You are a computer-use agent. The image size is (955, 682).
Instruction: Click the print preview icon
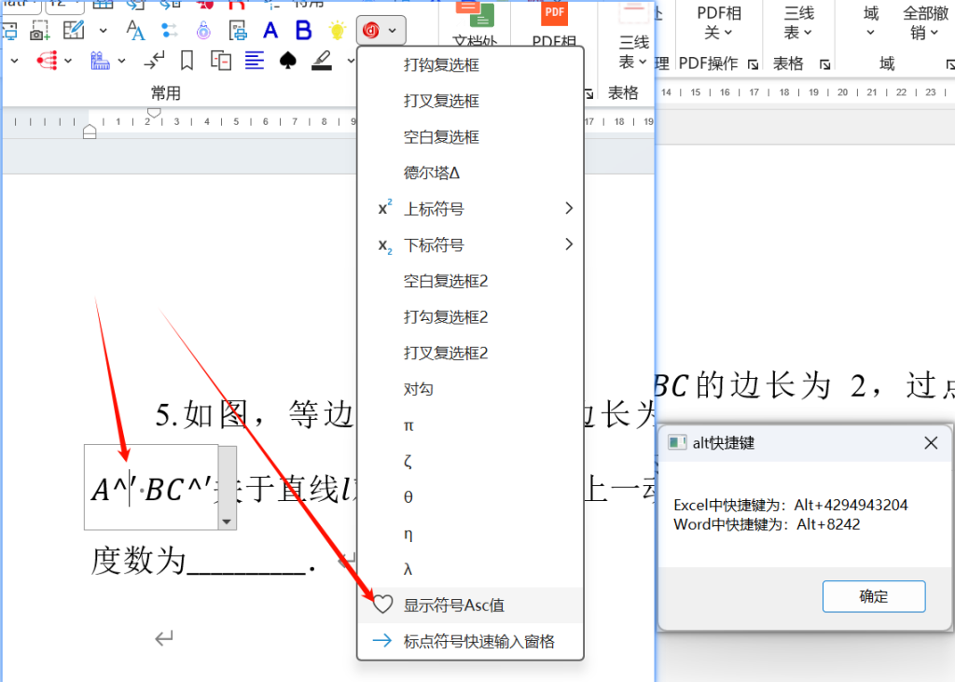238,30
